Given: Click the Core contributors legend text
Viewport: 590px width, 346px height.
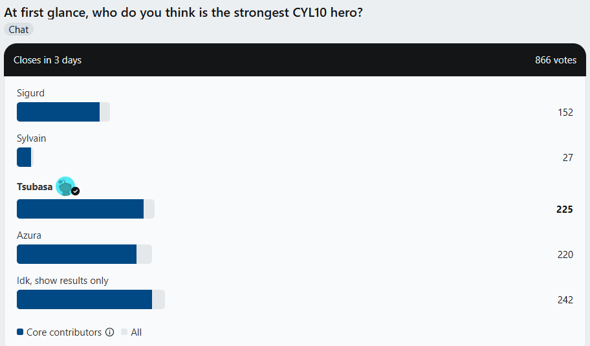Looking at the screenshot, I should pos(64,332).
